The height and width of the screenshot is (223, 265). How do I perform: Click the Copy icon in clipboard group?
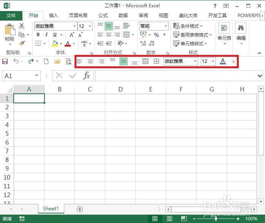(x=21, y=35)
